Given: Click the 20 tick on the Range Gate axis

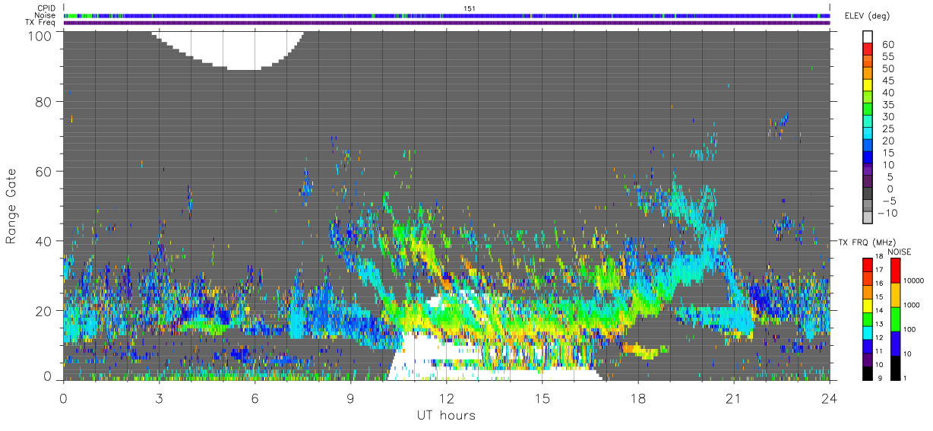Looking at the screenshot, I should (43, 311).
